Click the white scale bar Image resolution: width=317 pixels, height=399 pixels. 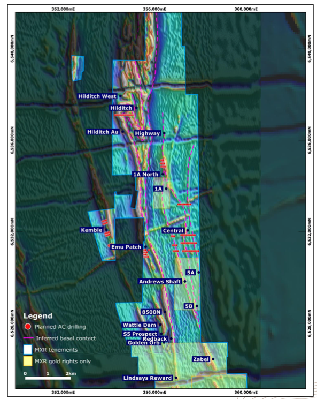48,378
